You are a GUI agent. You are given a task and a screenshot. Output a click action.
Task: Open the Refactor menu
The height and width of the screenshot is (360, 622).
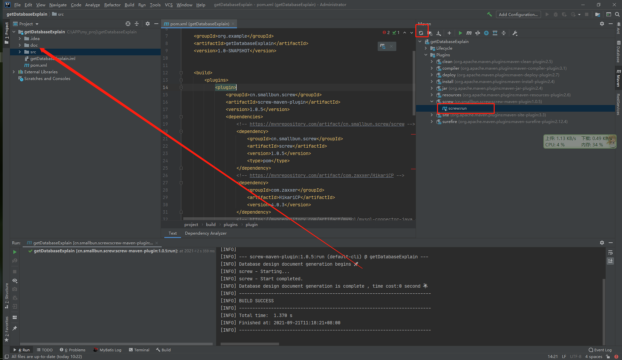[x=112, y=5]
